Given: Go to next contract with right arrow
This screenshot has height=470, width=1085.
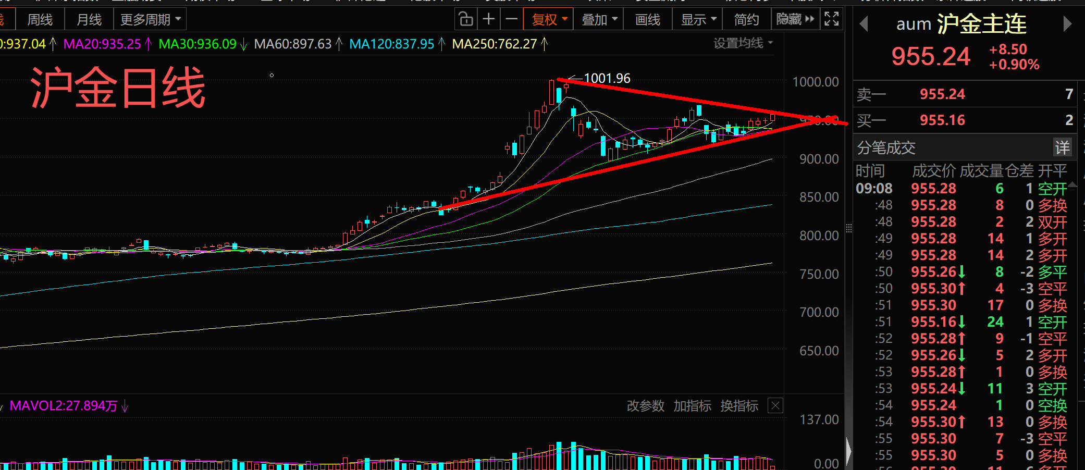Looking at the screenshot, I should pos(1067,24).
